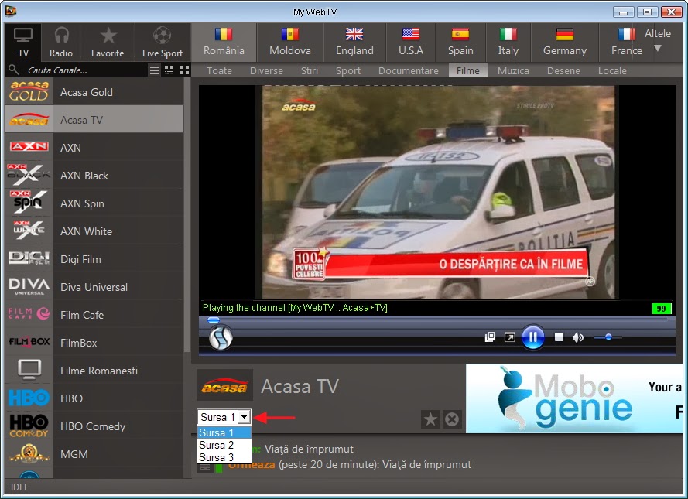Open the Moldova country tab
The height and width of the screenshot is (499, 688).
[289, 42]
